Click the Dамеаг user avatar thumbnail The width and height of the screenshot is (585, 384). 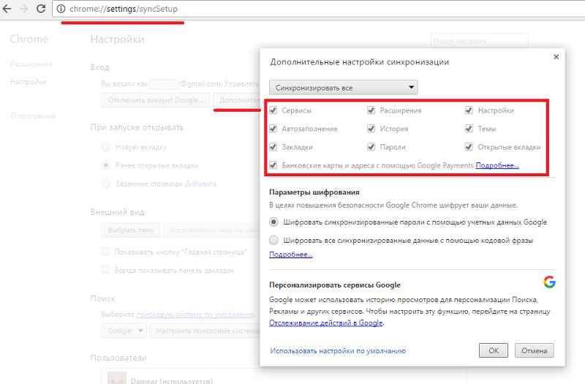click(x=117, y=377)
